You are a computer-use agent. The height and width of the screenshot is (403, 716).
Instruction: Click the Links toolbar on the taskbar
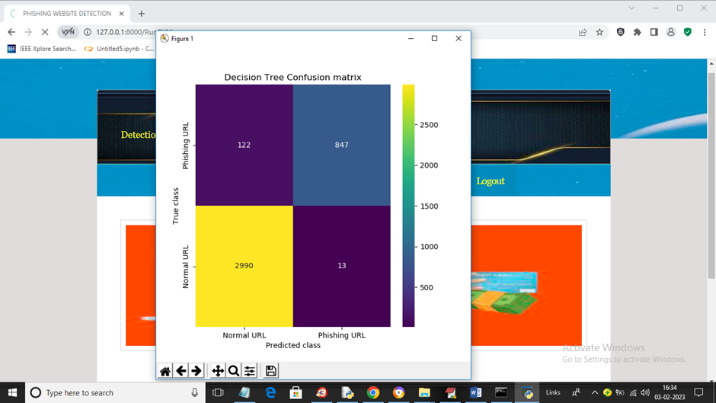click(x=553, y=392)
